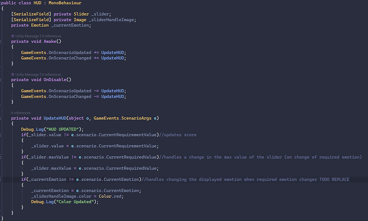Click the Unity icon above the Awake method
Viewport: 368px width, 221px height.
13,36
